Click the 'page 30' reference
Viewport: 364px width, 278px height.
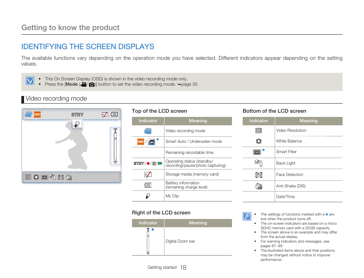coord(189,84)
